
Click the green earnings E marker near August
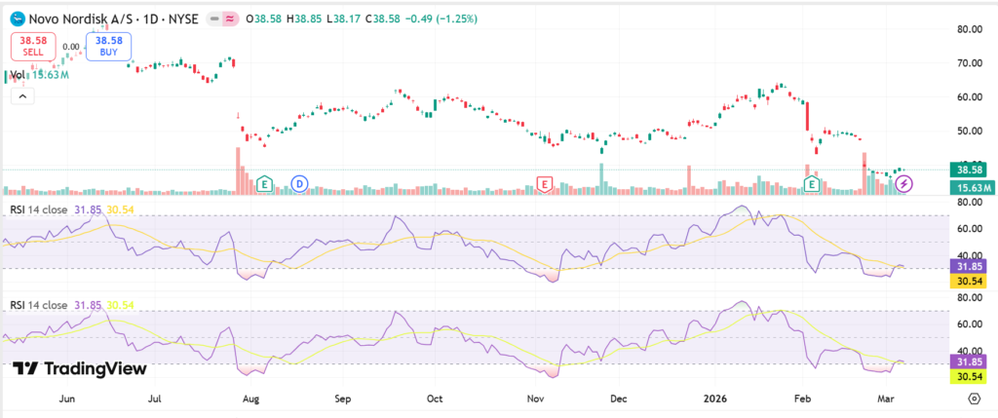[x=264, y=183]
